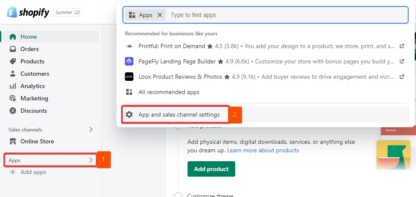This screenshot has height=197, width=416.
Task: Click the Home house icon
Action: tap(13, 37)
